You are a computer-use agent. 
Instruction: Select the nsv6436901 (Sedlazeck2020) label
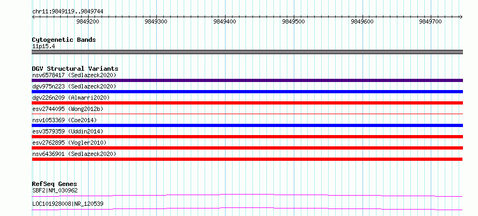[x=74, y=154]
